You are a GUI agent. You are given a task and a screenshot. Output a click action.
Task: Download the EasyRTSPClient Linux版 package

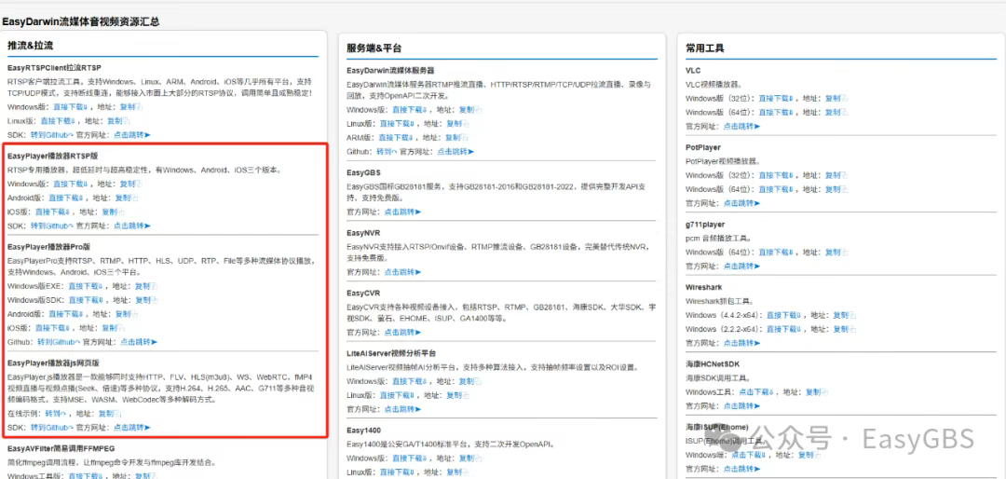(59, 121)
